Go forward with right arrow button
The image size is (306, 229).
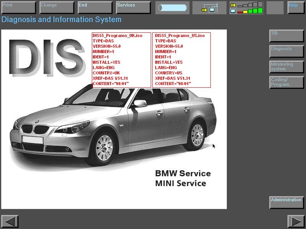coord(296,221)
